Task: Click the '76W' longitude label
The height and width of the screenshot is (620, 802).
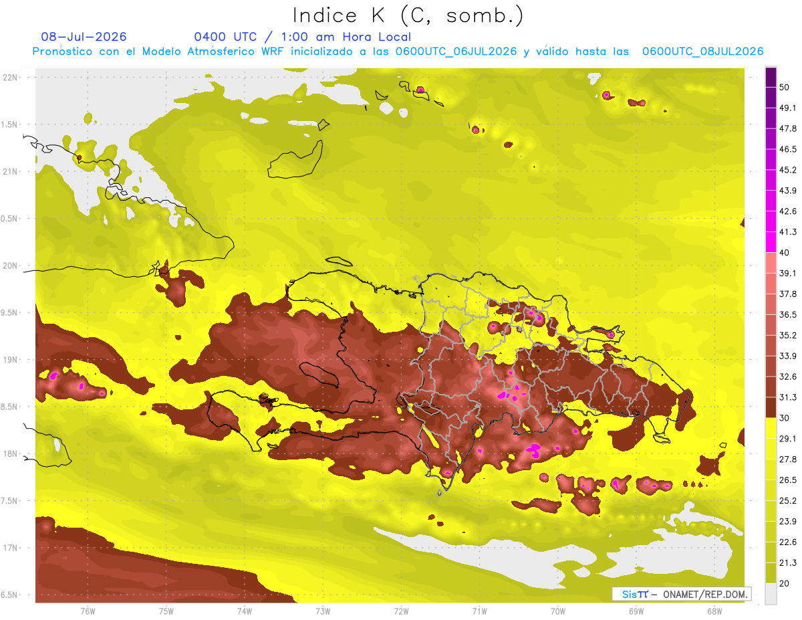Action: coord(88,611)
